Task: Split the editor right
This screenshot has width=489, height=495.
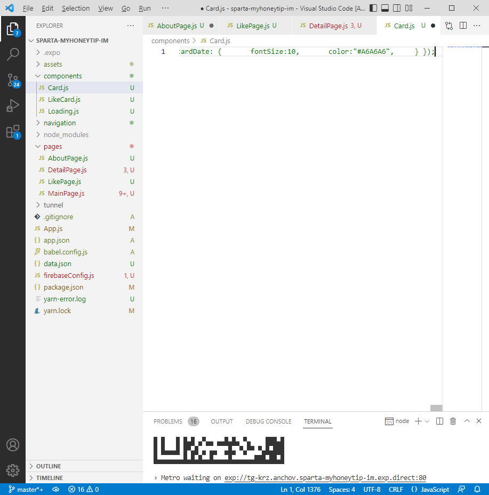Action: [x=463, y=26]
